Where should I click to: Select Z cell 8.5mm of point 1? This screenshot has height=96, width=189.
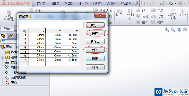[71, 35]
